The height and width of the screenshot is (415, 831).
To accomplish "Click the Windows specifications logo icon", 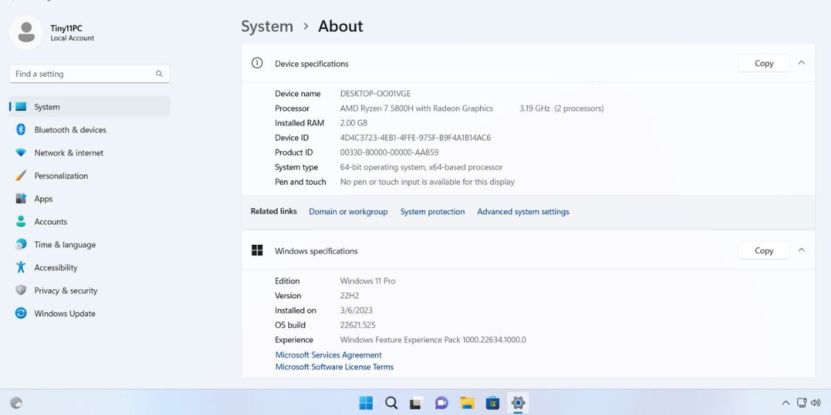I will pos(257,250).
